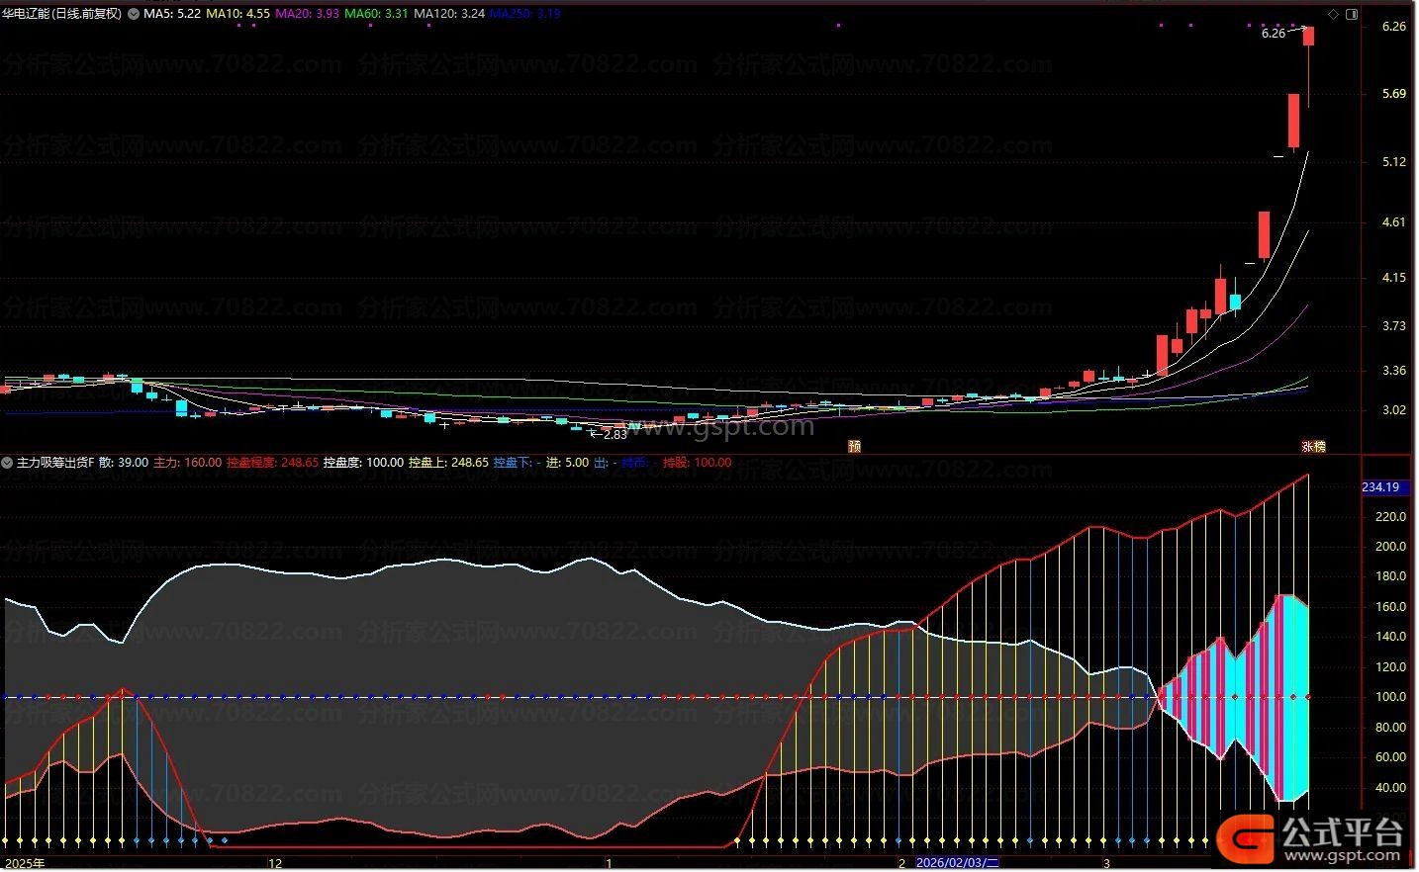The image size is (1419, 872).
Task: Click the 控盘程度: 248.65 indicator value
Action: [x=272, y=462]
